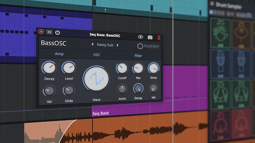The width and height of the screenshot is (255, 143).
Task: Click the OSC section label
Action: [x=97, y=55]
